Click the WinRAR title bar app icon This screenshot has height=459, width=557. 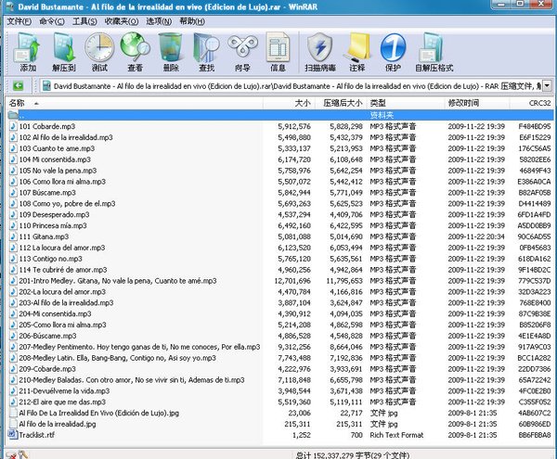click(8, 6)
